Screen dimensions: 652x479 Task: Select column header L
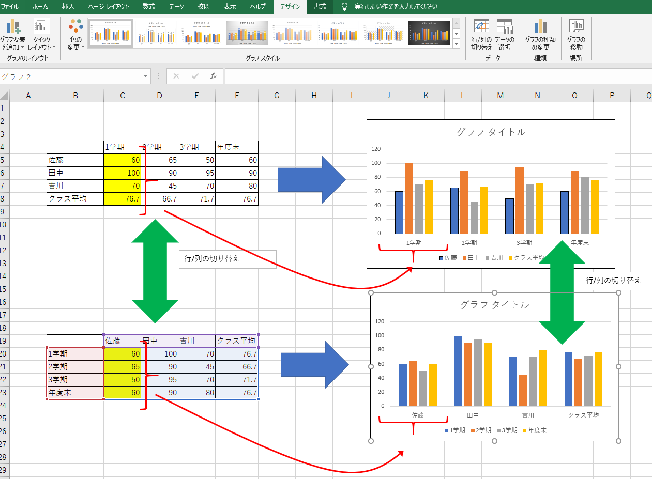[463, 96]
